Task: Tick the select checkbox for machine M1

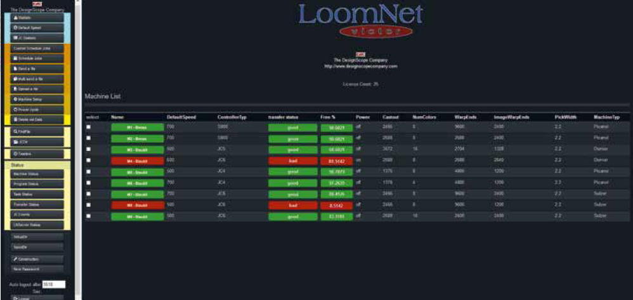Action: [x=88, y=127]
